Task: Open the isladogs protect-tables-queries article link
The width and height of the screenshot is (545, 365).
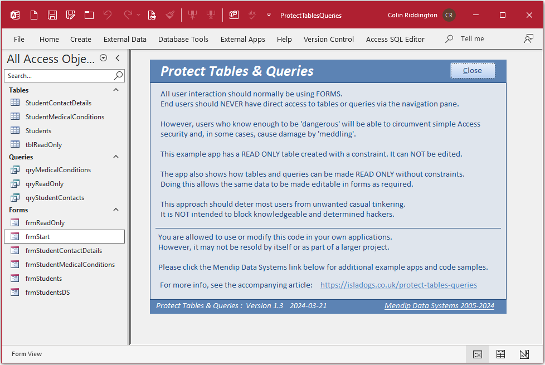Action: pyautogui.click(x=398, y=285)
